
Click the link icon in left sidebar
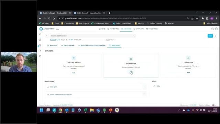pyautogui.click(x=40, y=34)
